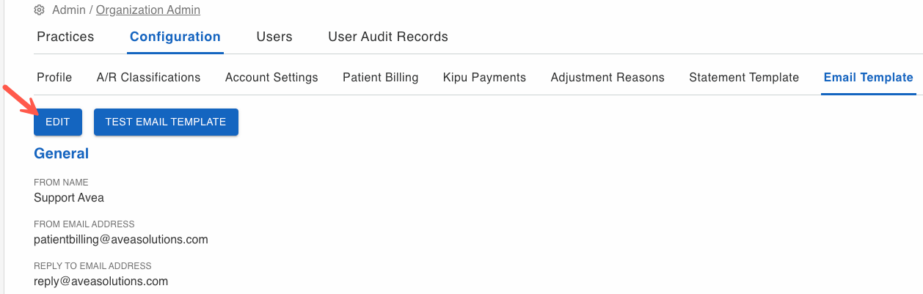
Task: Click the TEST EMAIL TEMPLATE button
Action: coord(166,122)
